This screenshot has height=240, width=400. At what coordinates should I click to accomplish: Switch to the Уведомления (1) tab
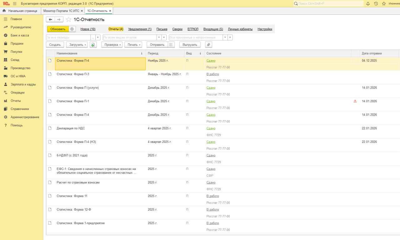[140, 29]
